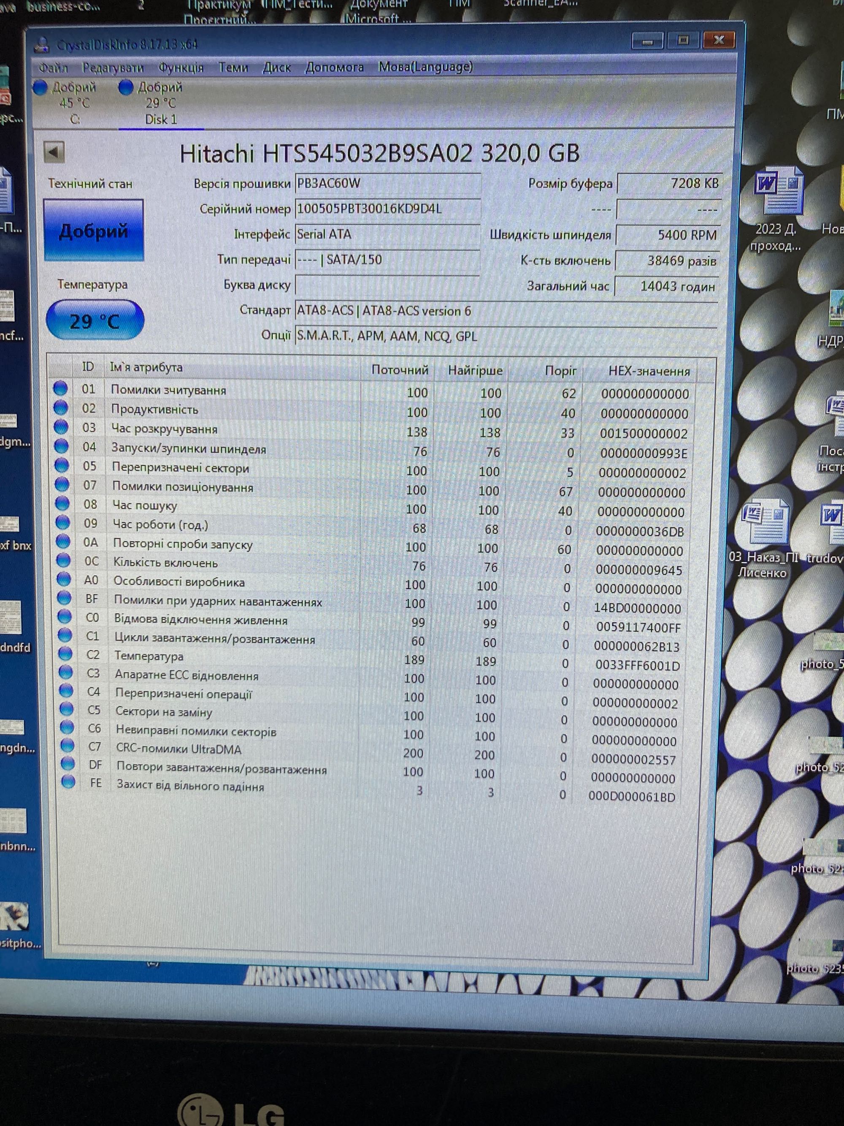Click status icon for attribute 01 Помилки зчитування
This screenshot has height=1126, width=844.
60,388
